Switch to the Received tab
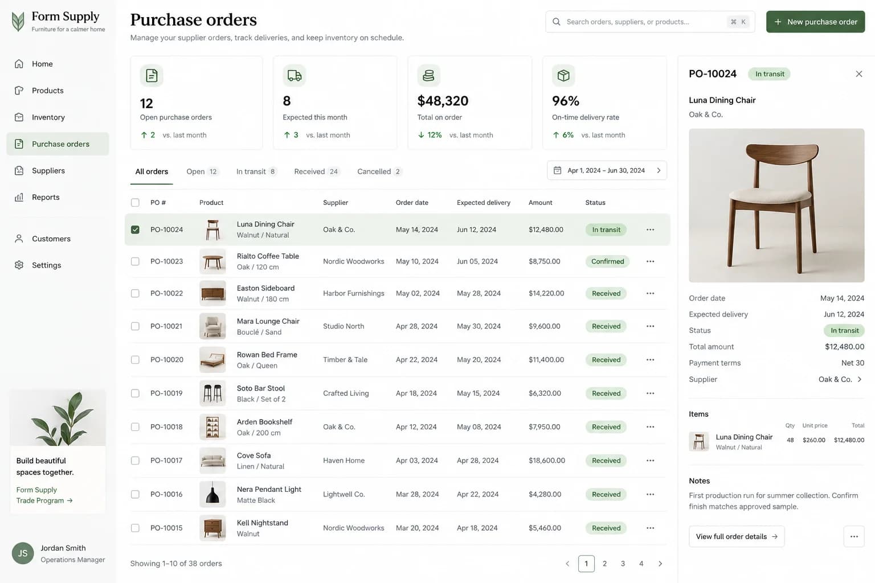The image size is (875, 583). (x=317, y=171)
